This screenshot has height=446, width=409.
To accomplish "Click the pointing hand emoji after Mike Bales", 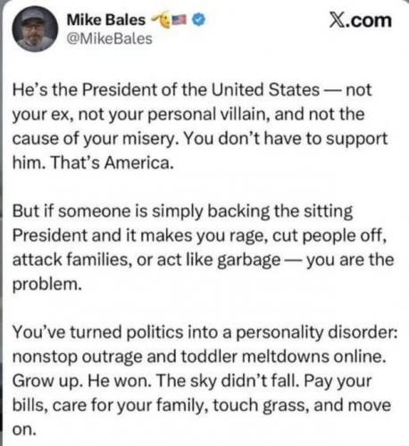I will click(161, 20).
